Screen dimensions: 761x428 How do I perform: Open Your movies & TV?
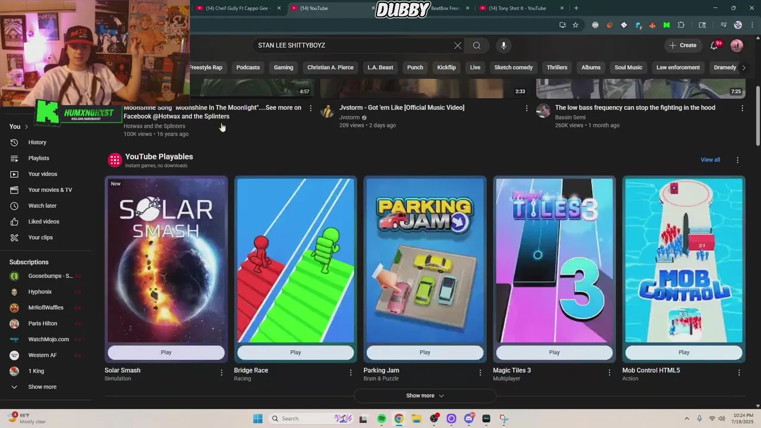[x=50, y=190]
